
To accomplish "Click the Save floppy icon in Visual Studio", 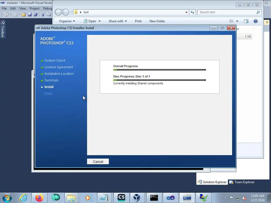I will click(30, 15).
